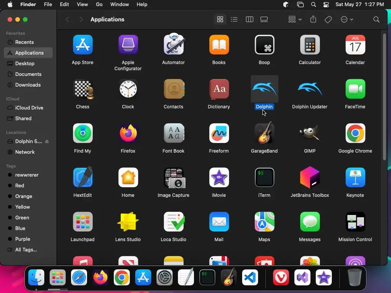Switch to column view
Screen dimensions: 391x293
(x=249, y=19)
